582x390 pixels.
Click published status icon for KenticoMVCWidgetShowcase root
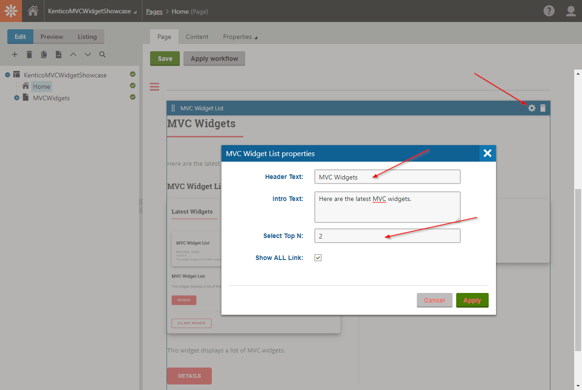click(133, 74)
